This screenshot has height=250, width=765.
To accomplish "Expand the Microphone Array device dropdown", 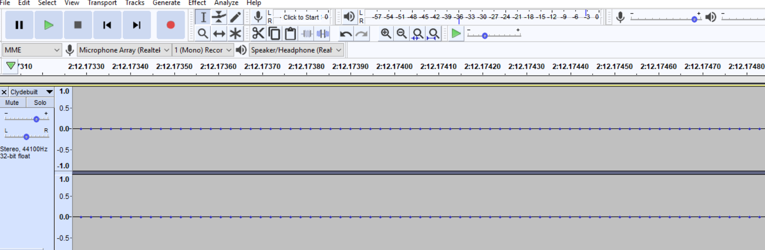I will point(124,50).
